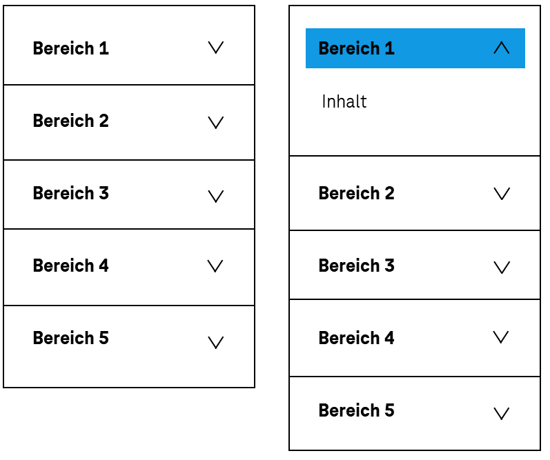Expand Bereich 2 chevron in right accordion
The height and width of the screenshot is (460, 550).
(502, 194)
